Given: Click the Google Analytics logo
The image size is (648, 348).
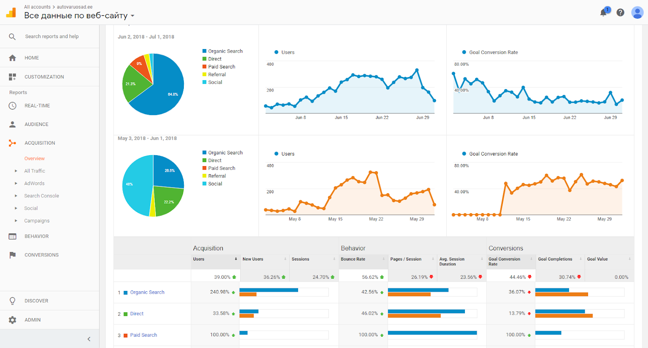Looking at the screenshot, I should [x=11, y=13].
